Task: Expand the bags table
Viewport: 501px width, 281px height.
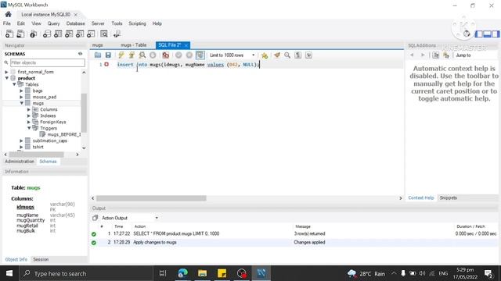Action: tap(21, 91)
